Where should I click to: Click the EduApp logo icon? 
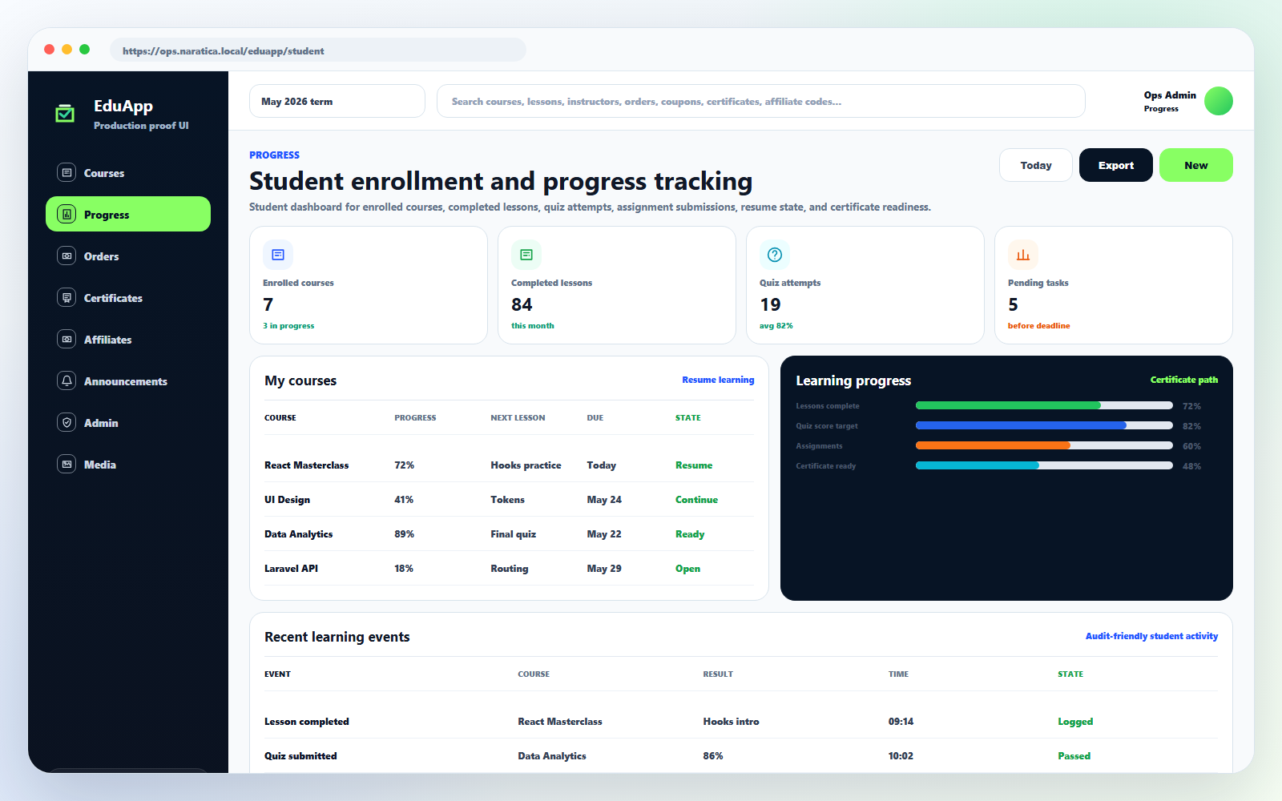(65, 113)
